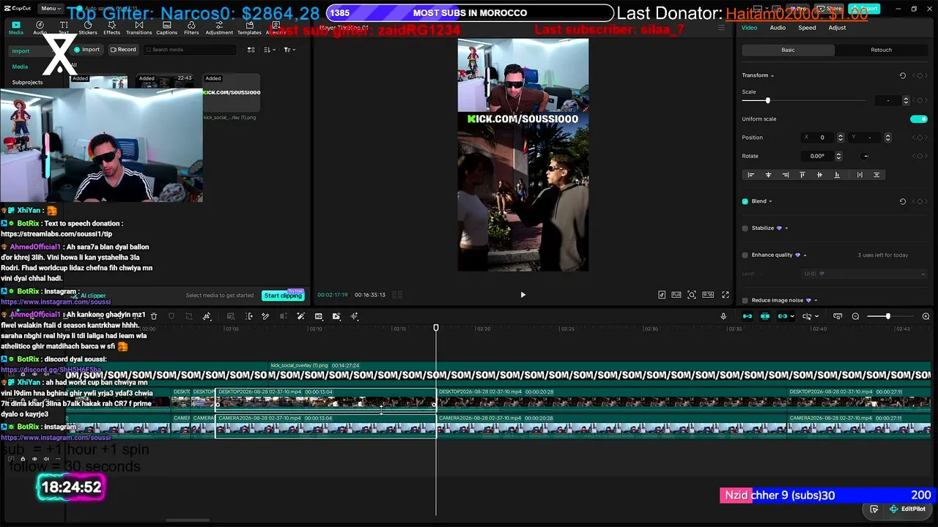Reset the Blend settings

(903, 201)
